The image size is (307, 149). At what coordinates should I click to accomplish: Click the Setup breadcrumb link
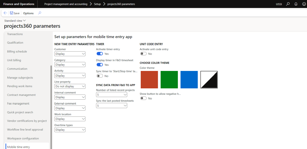click(98, 4)
